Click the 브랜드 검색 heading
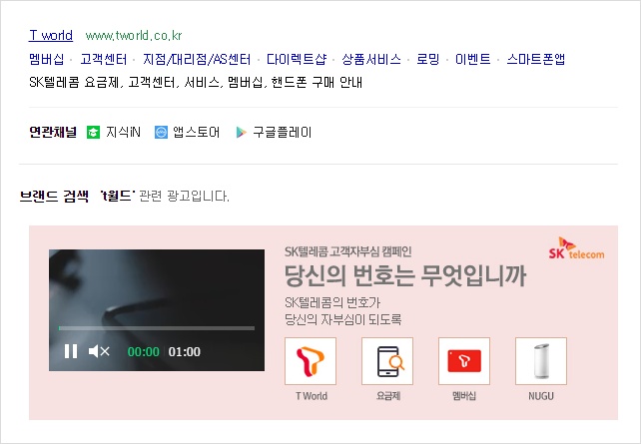Viewport: 641px width, 444px height. point(54,197)
